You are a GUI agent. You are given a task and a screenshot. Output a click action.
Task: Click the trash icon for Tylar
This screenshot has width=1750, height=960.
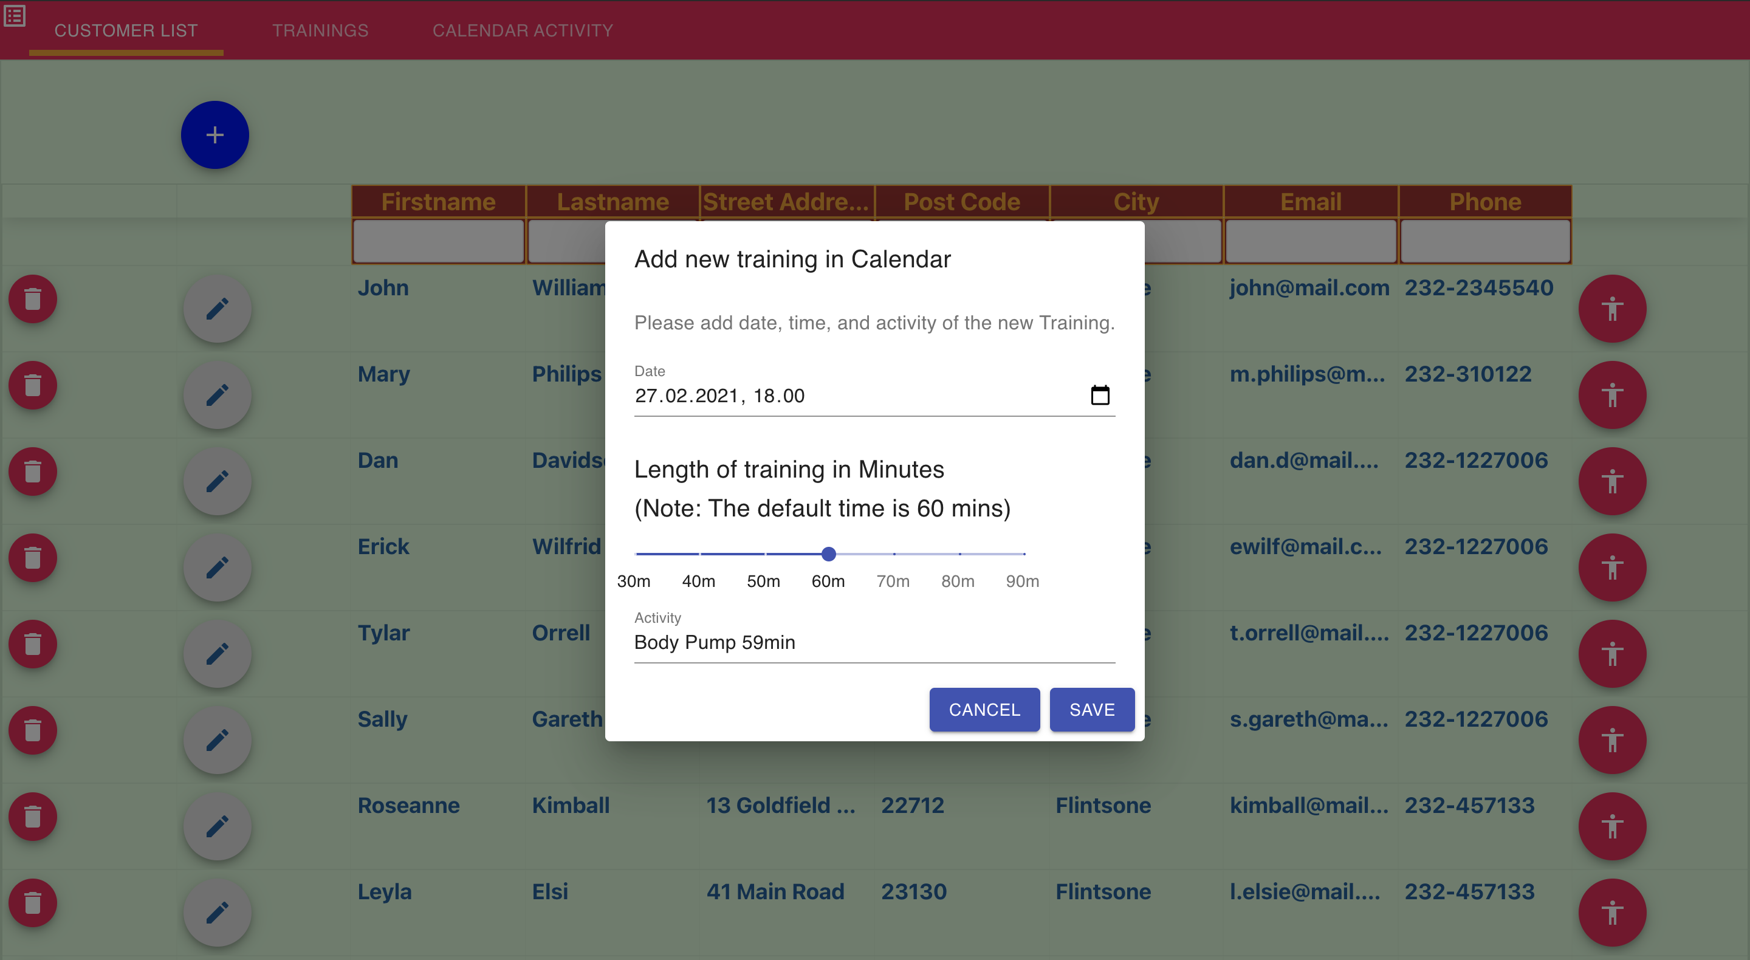pyautogui.click(x=32, y=644)
